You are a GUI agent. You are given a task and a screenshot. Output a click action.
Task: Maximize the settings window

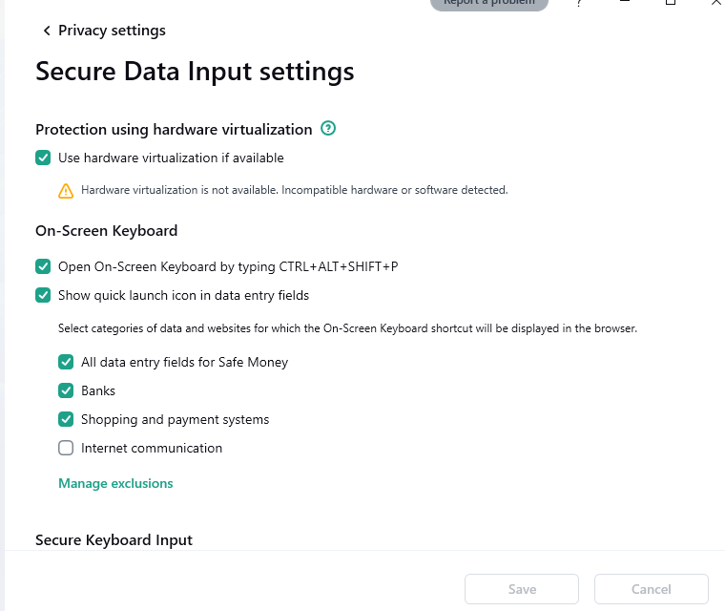[671, 4]
